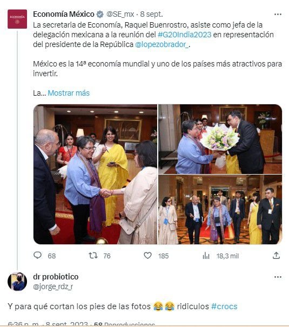Screen dimensions: 289x327
Task: Click the reply comment bubble icon
Action: [38, 255]
